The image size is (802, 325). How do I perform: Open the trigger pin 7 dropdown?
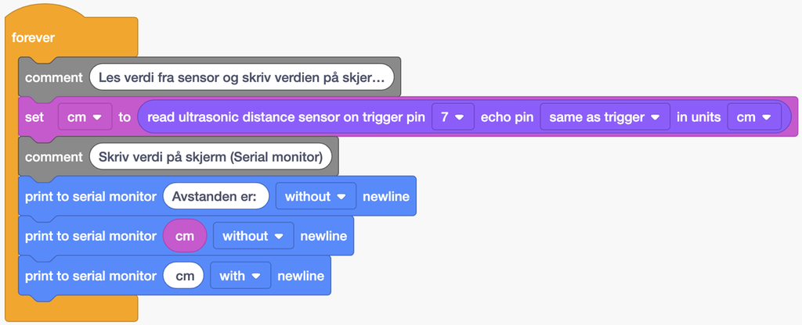point(453,117)
